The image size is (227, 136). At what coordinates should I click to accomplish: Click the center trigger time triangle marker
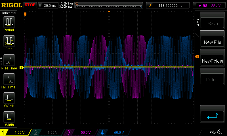[109, 12]
